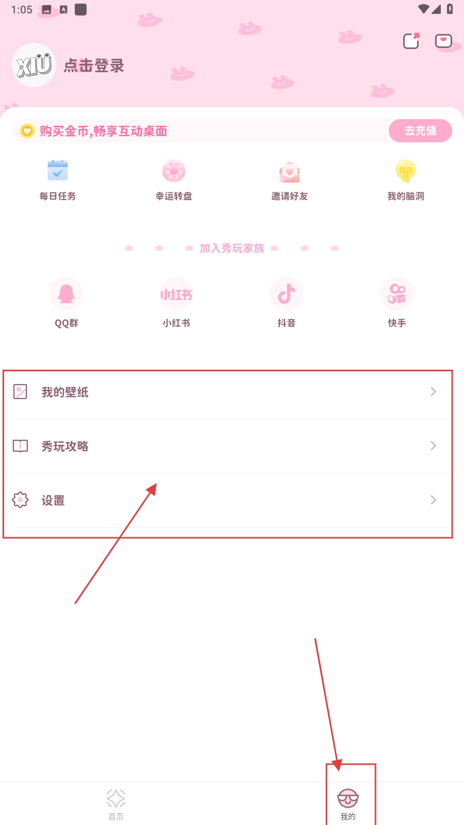Open the 幸运转盘 lucky wheel icon
The height and width of the screenshot is (825, 464).
(x=174, y=171)
